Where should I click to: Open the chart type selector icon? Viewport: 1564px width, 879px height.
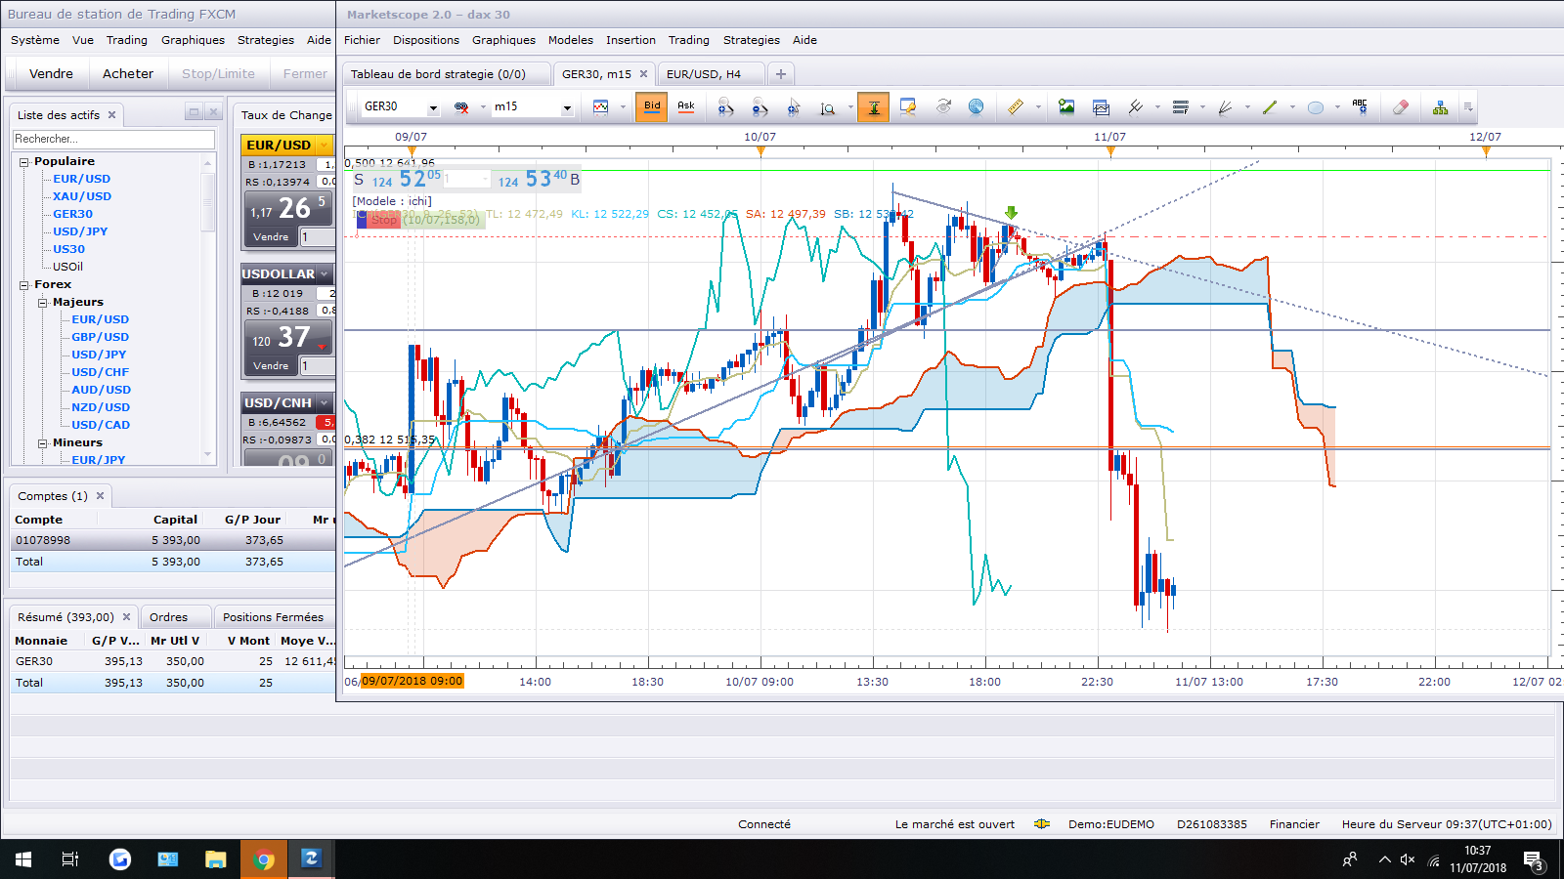coord(601,107)
